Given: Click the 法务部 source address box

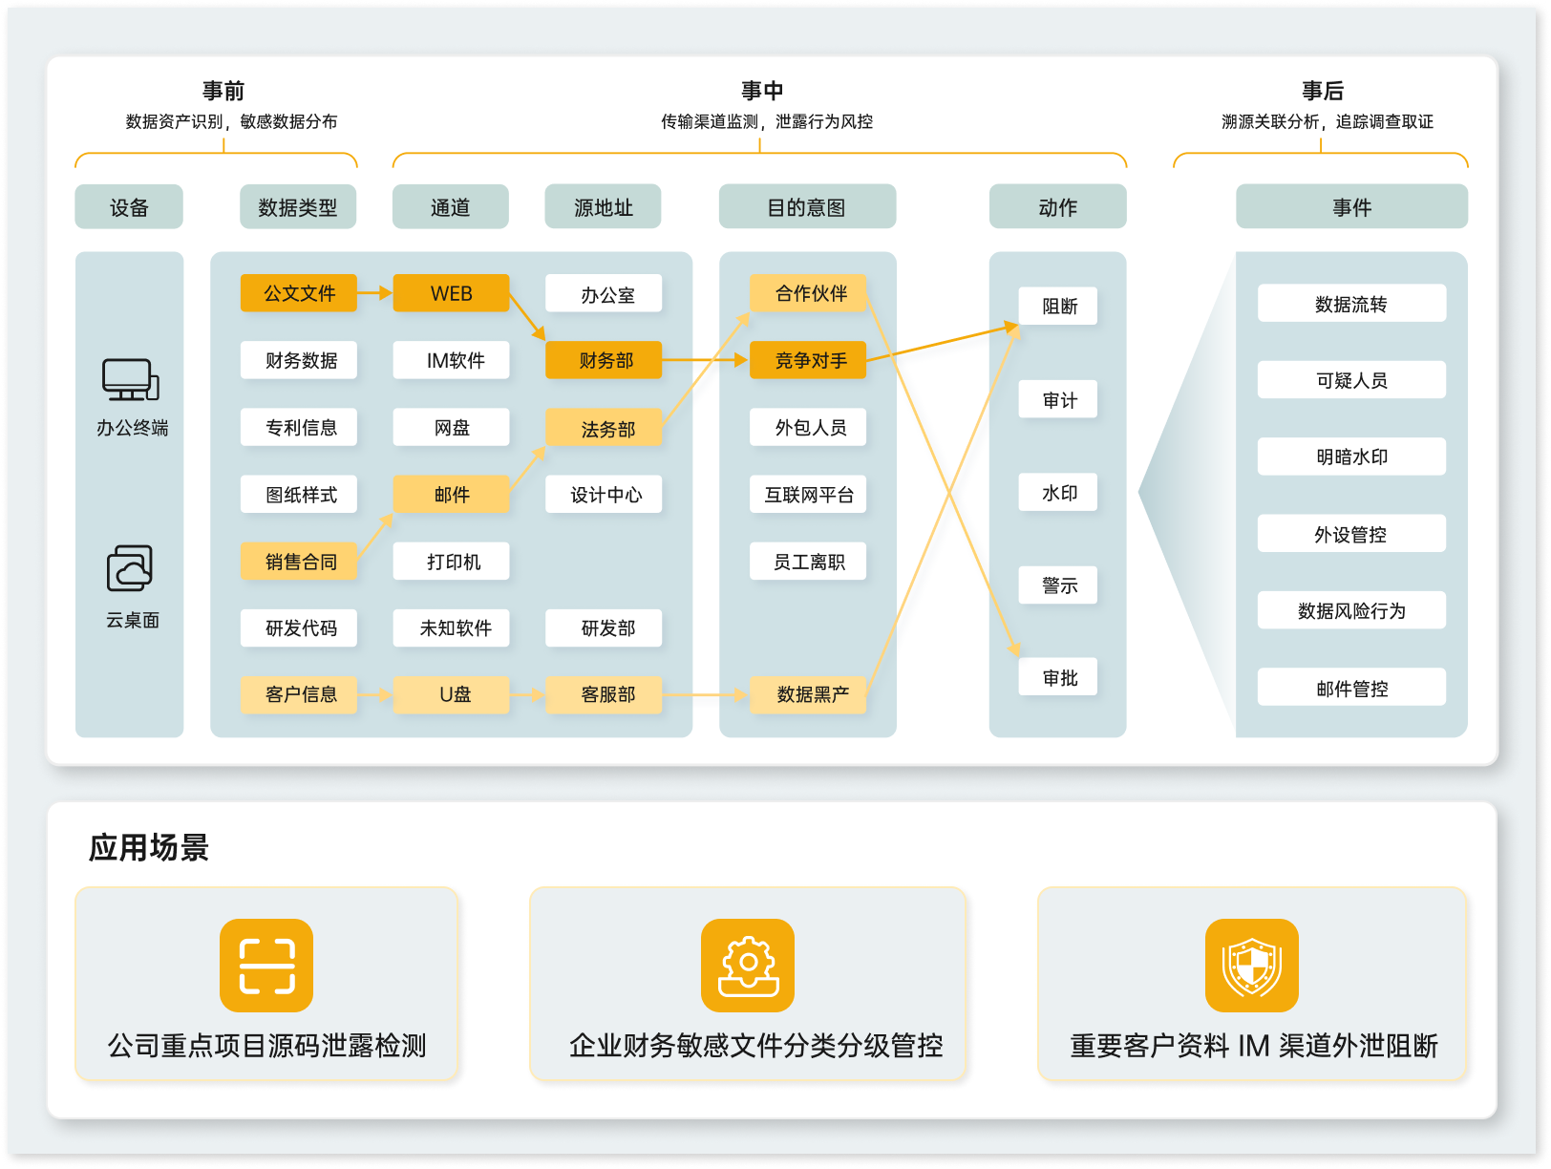Looking at the screenshot, I should pyautogui.click(x=604, y=428).
